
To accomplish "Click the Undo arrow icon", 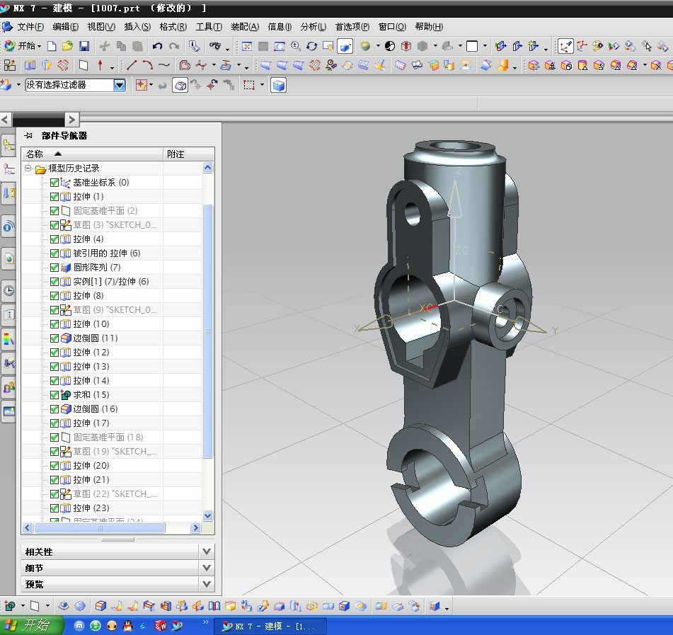I will (157, 46).
